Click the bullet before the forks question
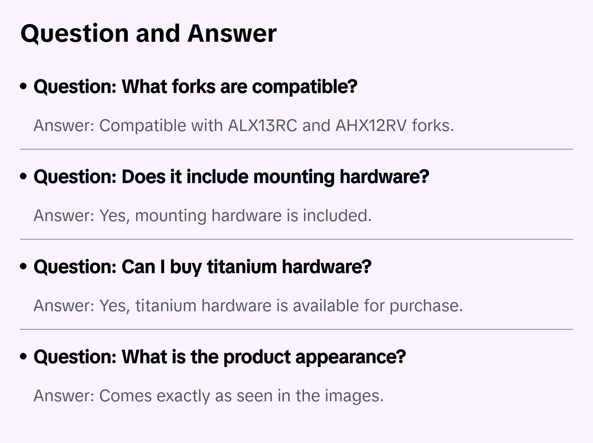The height and width of the screenshot is (443, 593). (x=24, y=86)
